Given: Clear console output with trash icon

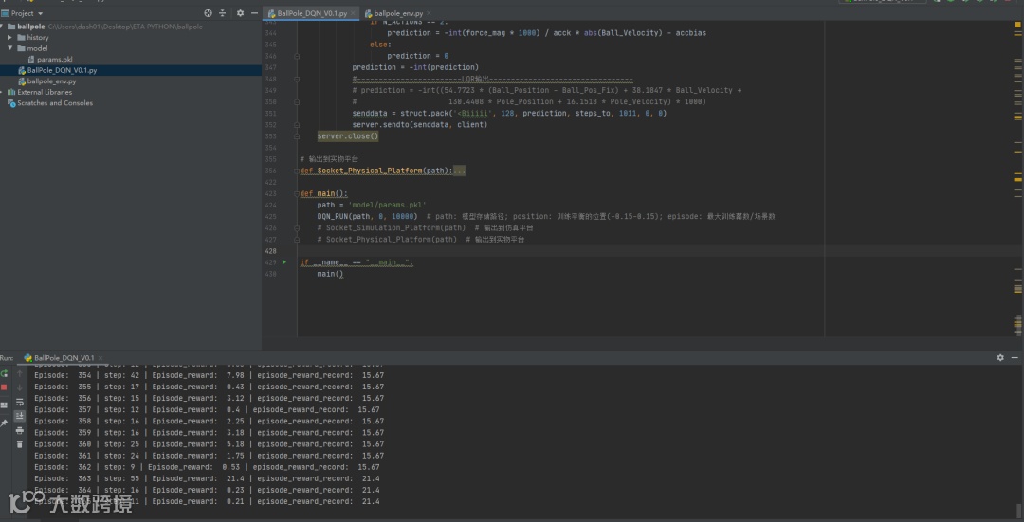Looking at the screenshot, I should click(x=20, y=443).
